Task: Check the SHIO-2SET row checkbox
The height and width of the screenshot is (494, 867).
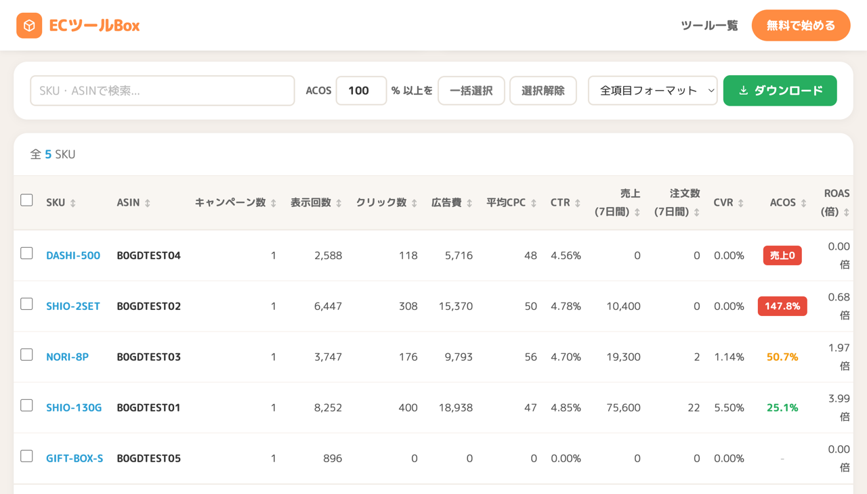Action: [x=27, y=304]
